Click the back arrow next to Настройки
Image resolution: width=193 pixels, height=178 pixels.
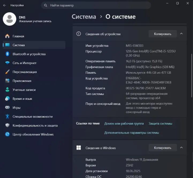pos(5,5)
